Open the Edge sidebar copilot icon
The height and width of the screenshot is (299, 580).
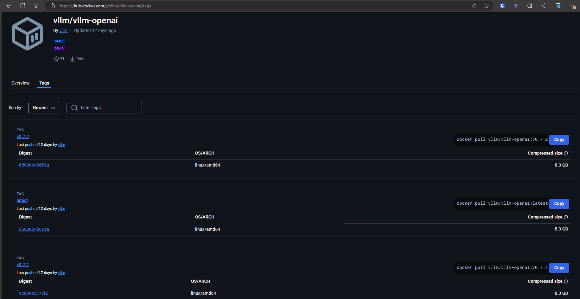tap(558, 6)
